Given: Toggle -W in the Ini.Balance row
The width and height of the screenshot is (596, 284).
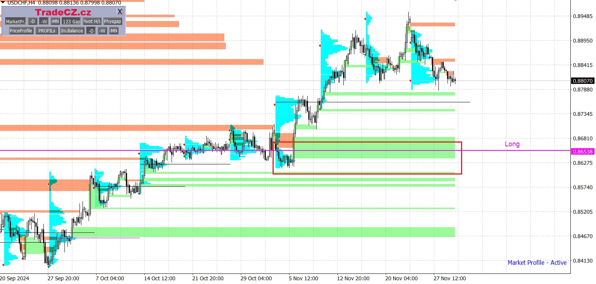Looking at the screenshot, I should pos(102,30).
